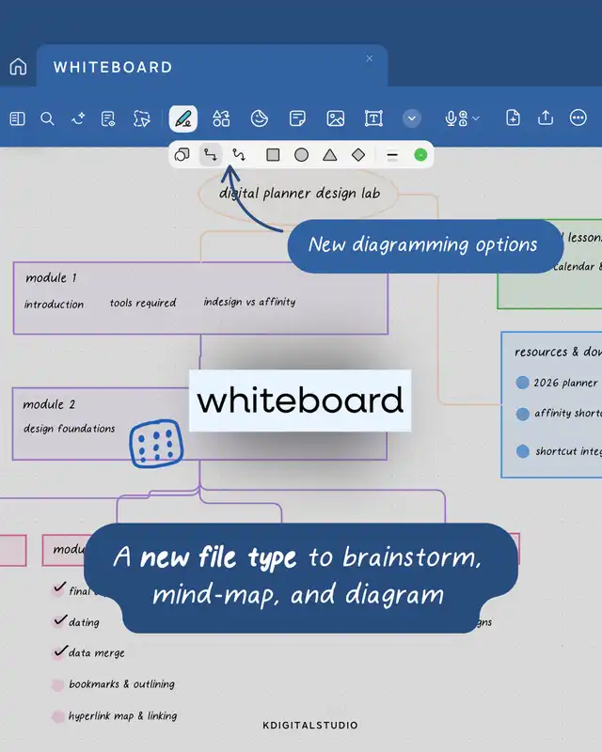Insert an image with the Image tool
The width and height of the screenshot is (602, 752).
pyautogui.click(x=335, y=118)
